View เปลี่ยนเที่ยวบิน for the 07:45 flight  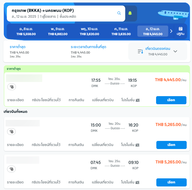pyautogui.click(x=102, y=182)
